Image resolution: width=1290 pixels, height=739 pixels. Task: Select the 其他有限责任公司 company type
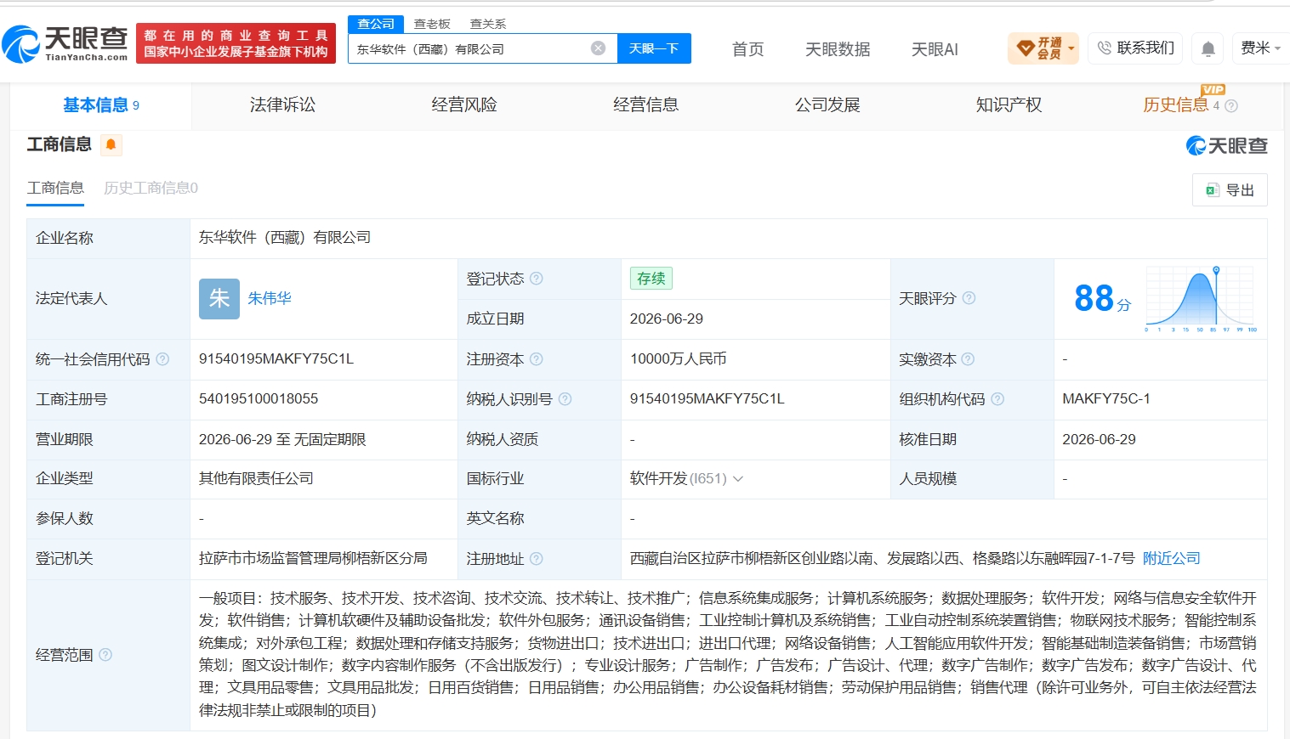tap(256, 479)
